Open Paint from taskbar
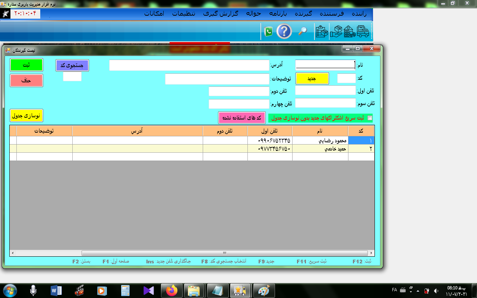The height and width of the screenshot is (298, 477). pos(264,290)
